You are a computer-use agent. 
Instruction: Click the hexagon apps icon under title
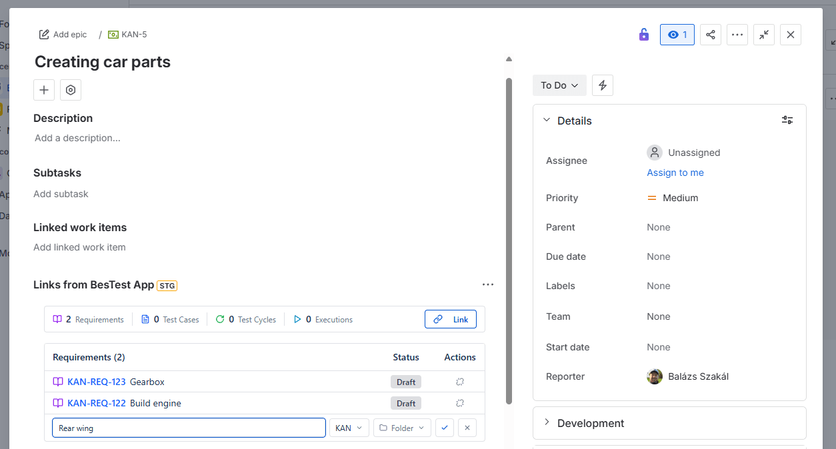click(71, 90)
